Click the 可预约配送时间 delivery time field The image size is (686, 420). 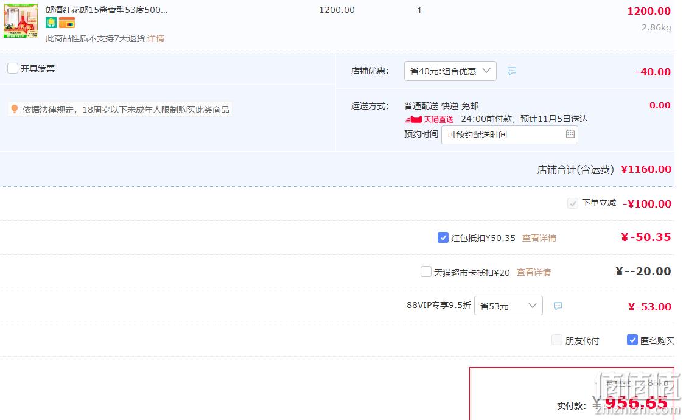point(509,135)
